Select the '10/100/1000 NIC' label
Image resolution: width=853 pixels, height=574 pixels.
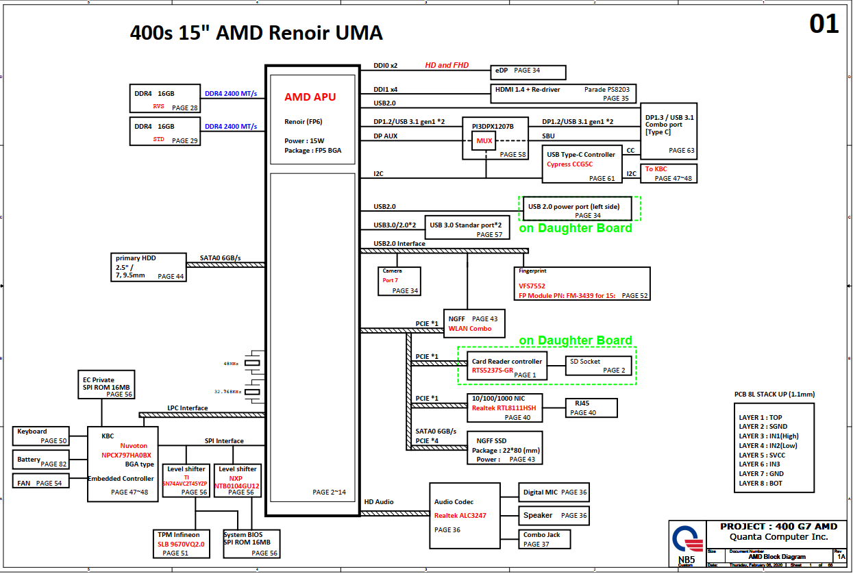498,398
